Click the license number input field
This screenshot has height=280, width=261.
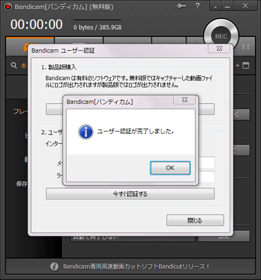pos(207,176)
